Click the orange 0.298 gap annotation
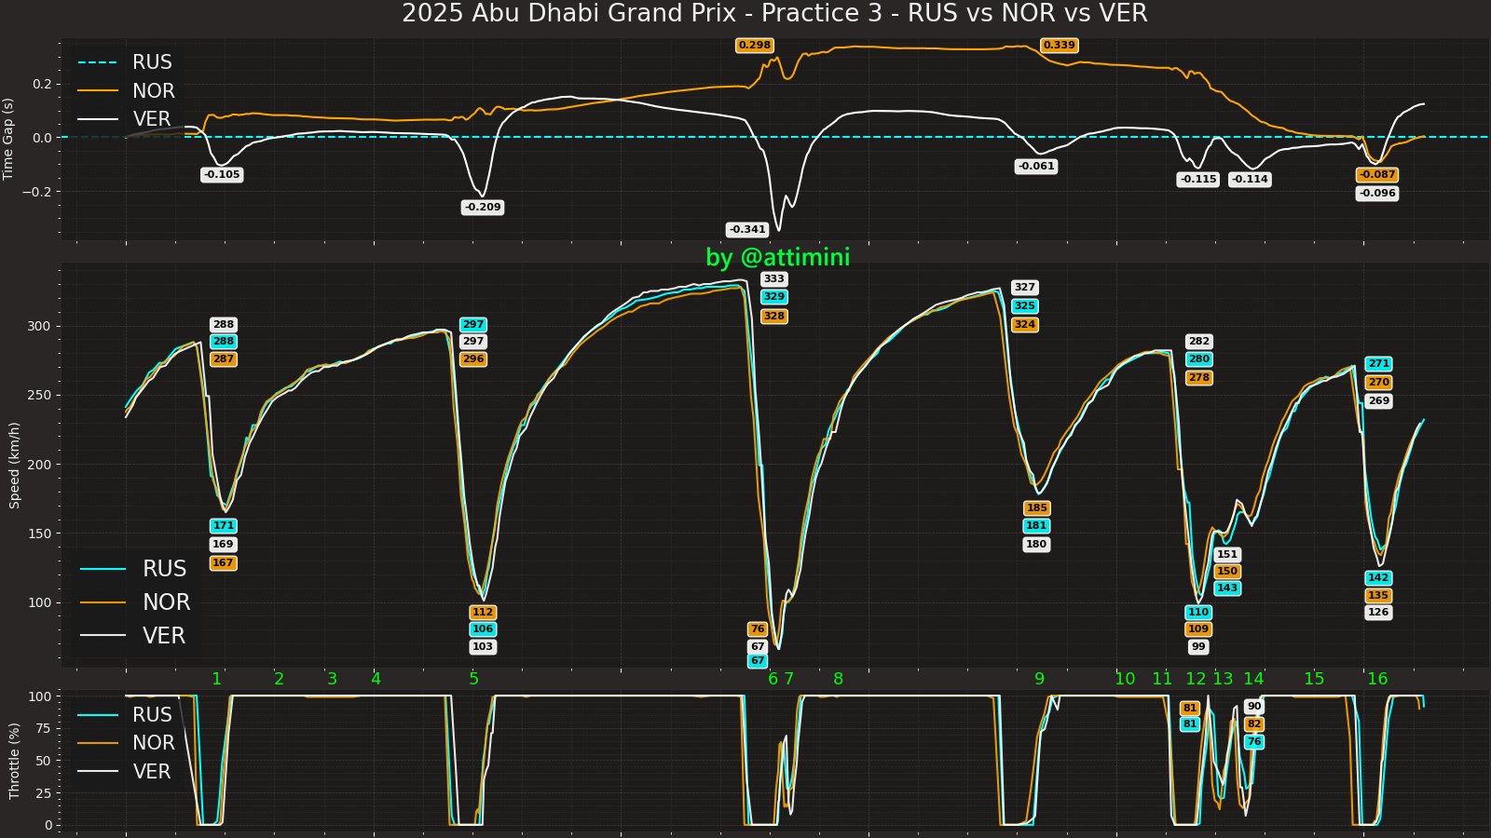 [754, 46]
